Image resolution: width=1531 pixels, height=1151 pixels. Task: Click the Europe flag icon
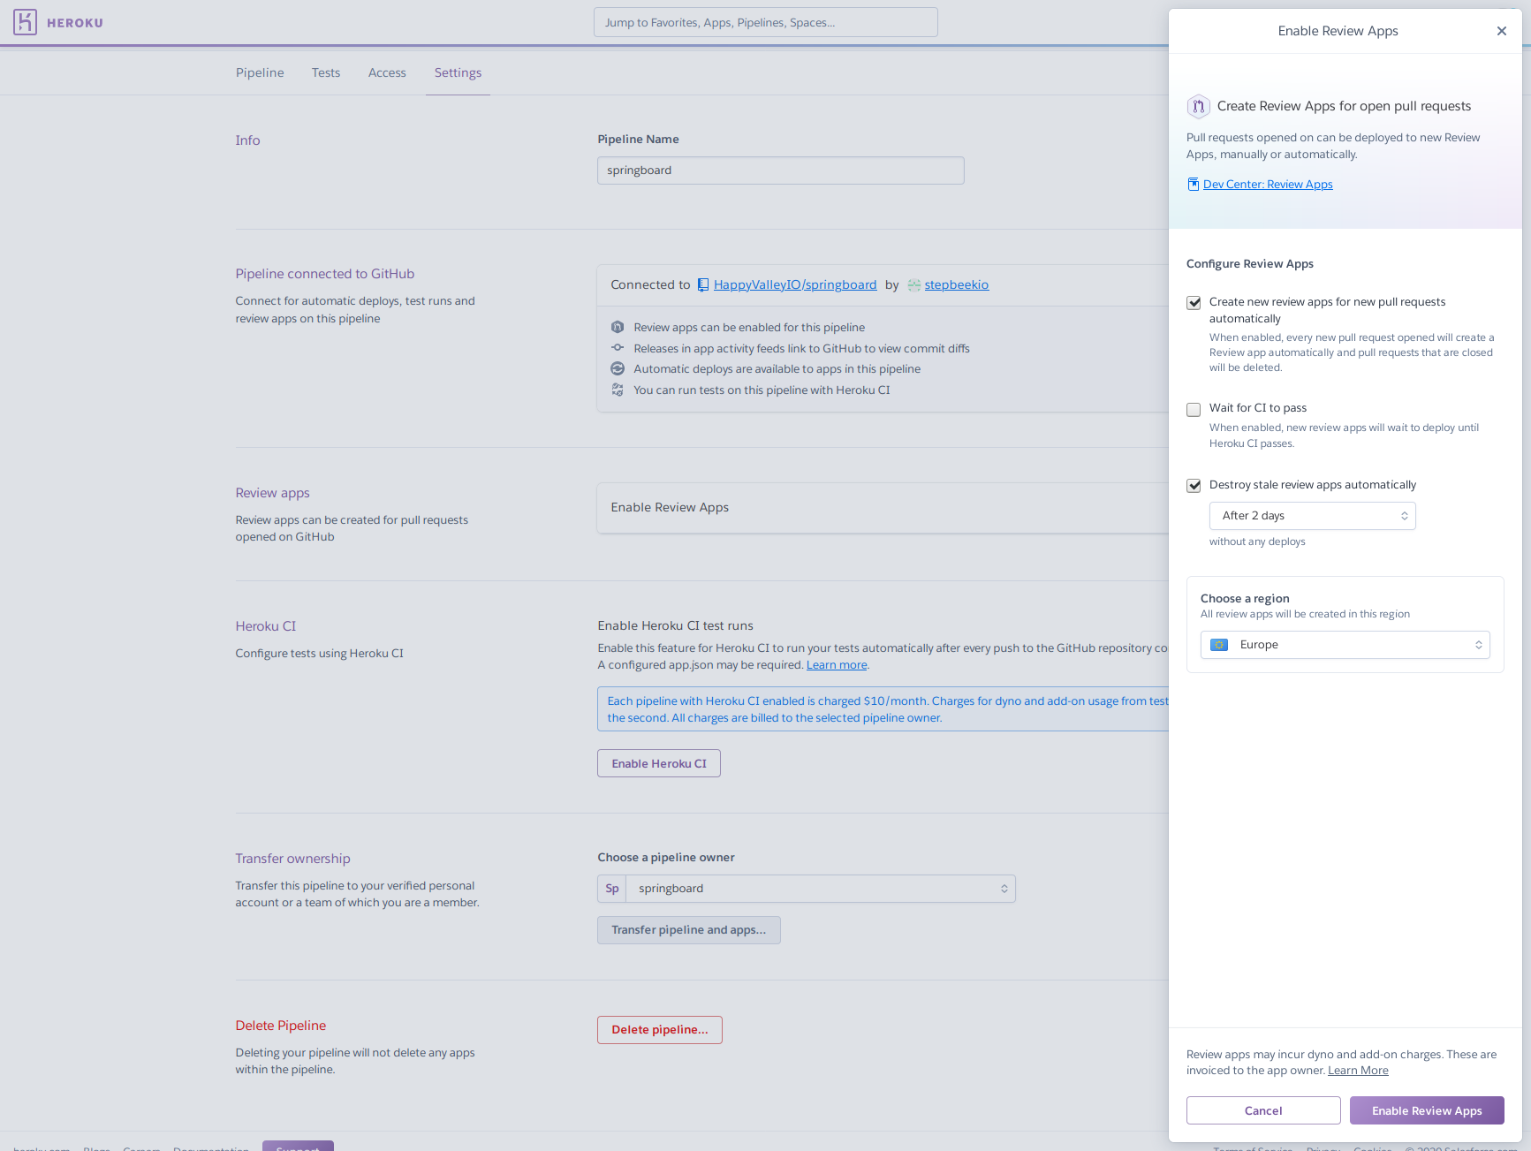[1219, 645]
